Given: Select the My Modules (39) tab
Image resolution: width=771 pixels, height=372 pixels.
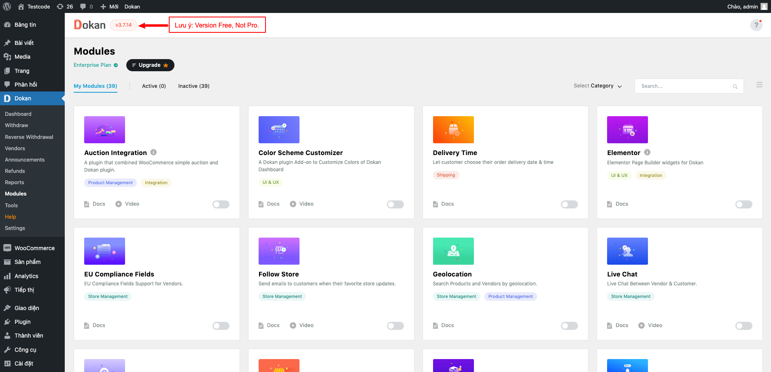Looking at the screenshot, I should coord(96,86).
